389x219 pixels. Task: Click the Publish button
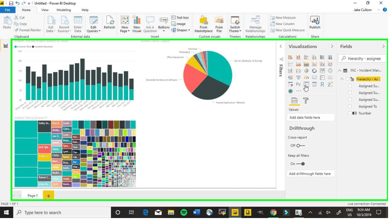[x=315, y=22]
